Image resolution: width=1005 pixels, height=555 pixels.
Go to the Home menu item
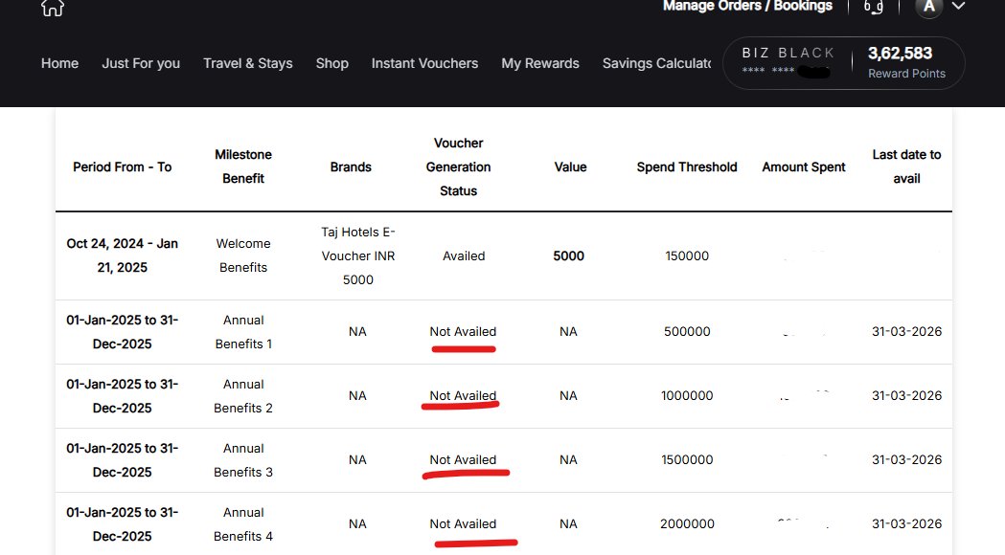coord(59,63)
